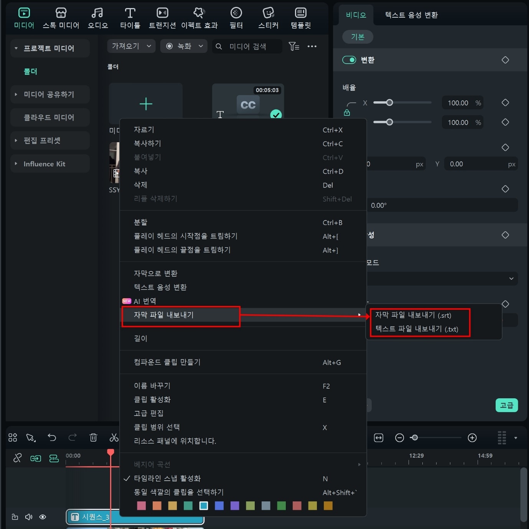Image resolution: width=529 pixels, height=529 pixels.
Task: Open the 녹화 dropdown
Action: click(184, 46)
